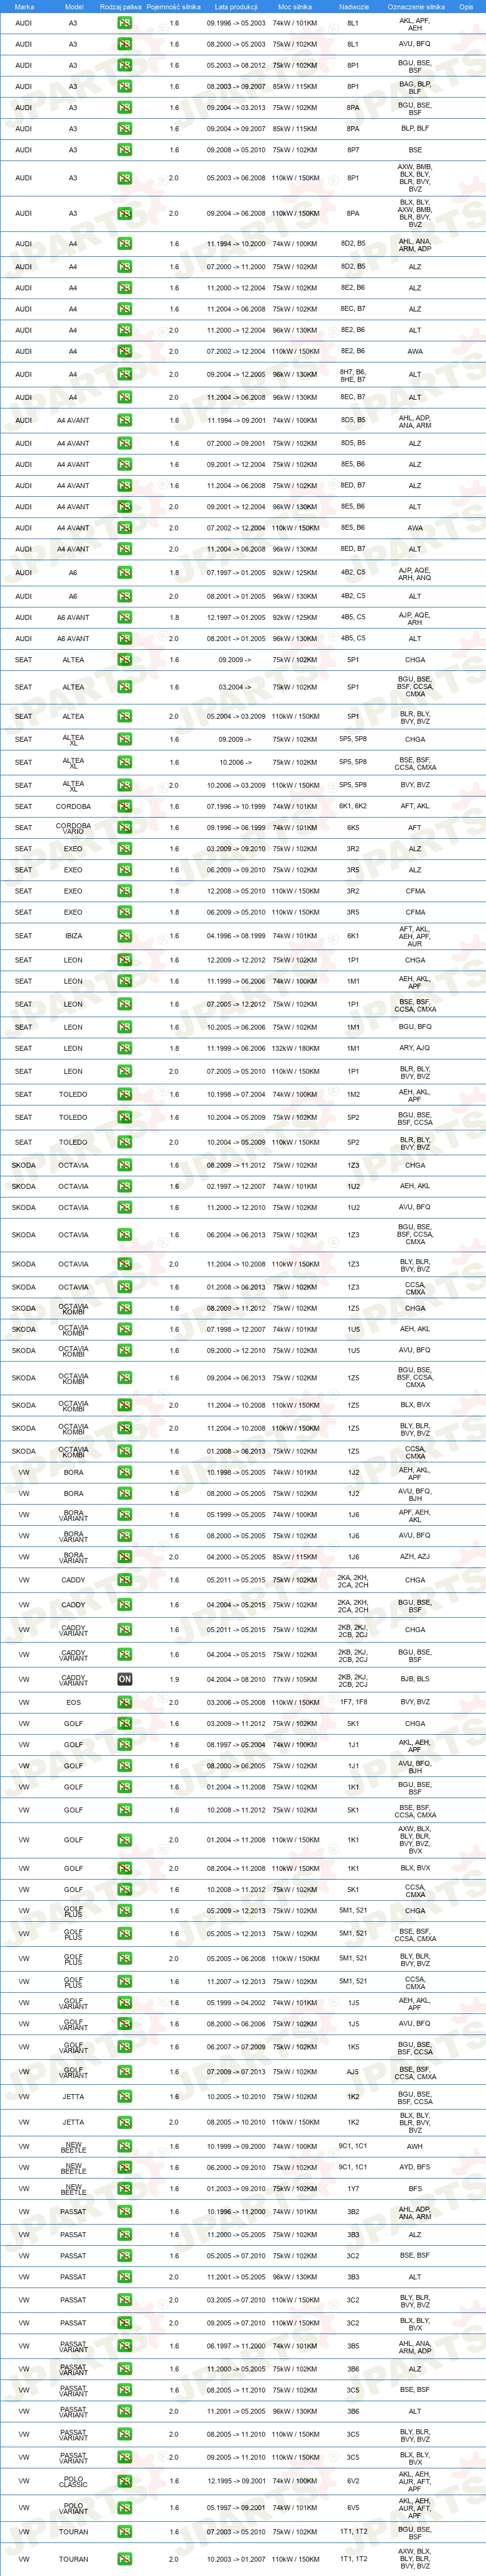Image resolution: width=486 pixels, height=2576 pixels.
Task: Click petrol icon in Seat Cordoba 6K1 row
Action: point(124,806)
